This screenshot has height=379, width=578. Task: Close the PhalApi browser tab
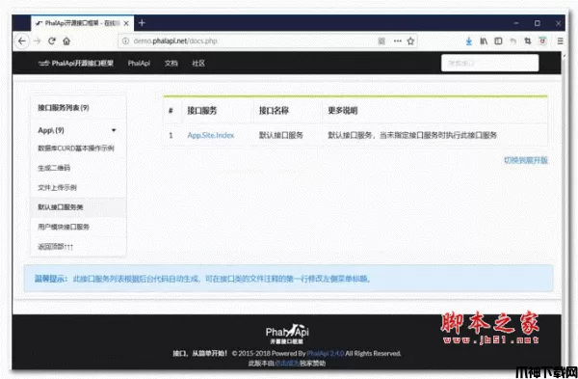click(126, 23)
